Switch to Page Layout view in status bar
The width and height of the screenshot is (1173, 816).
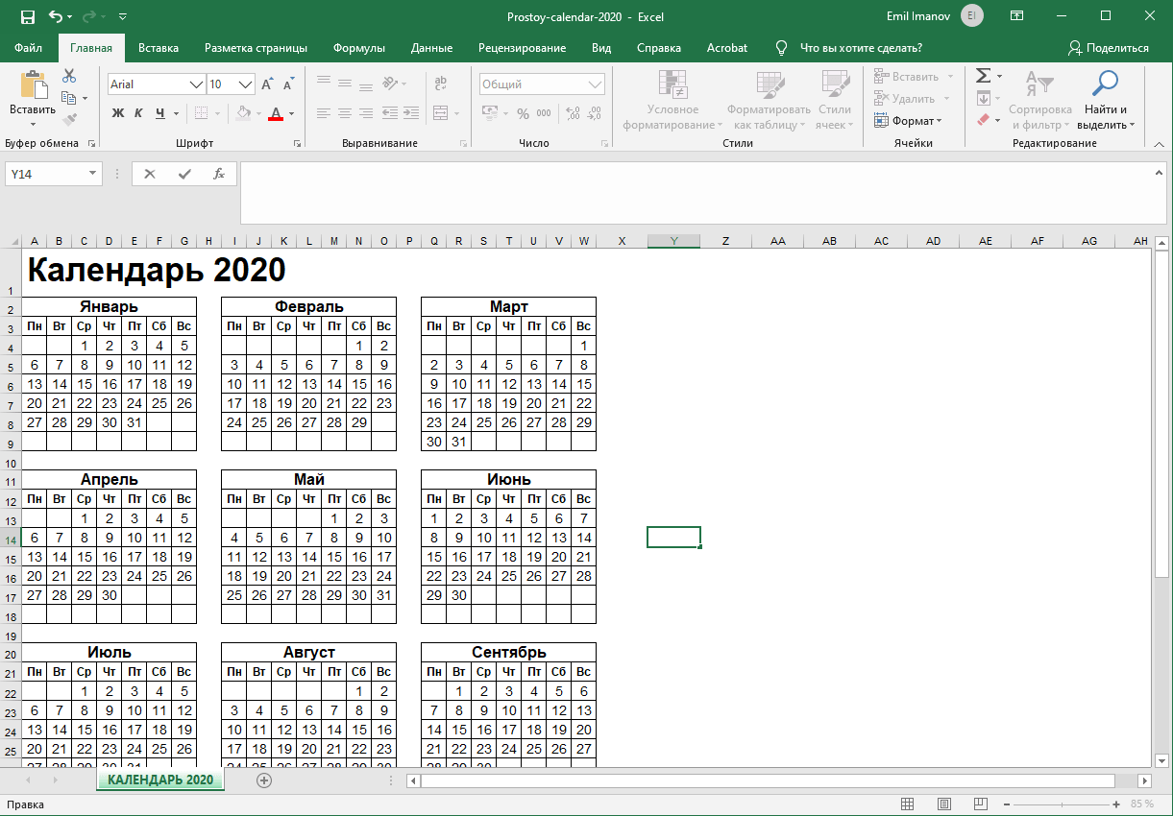944,804
